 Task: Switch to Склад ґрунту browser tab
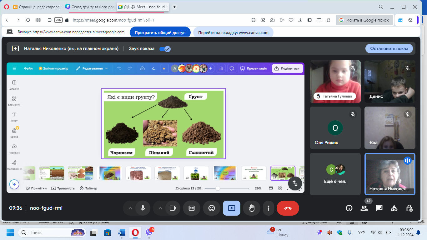click(x=90, y=7)
